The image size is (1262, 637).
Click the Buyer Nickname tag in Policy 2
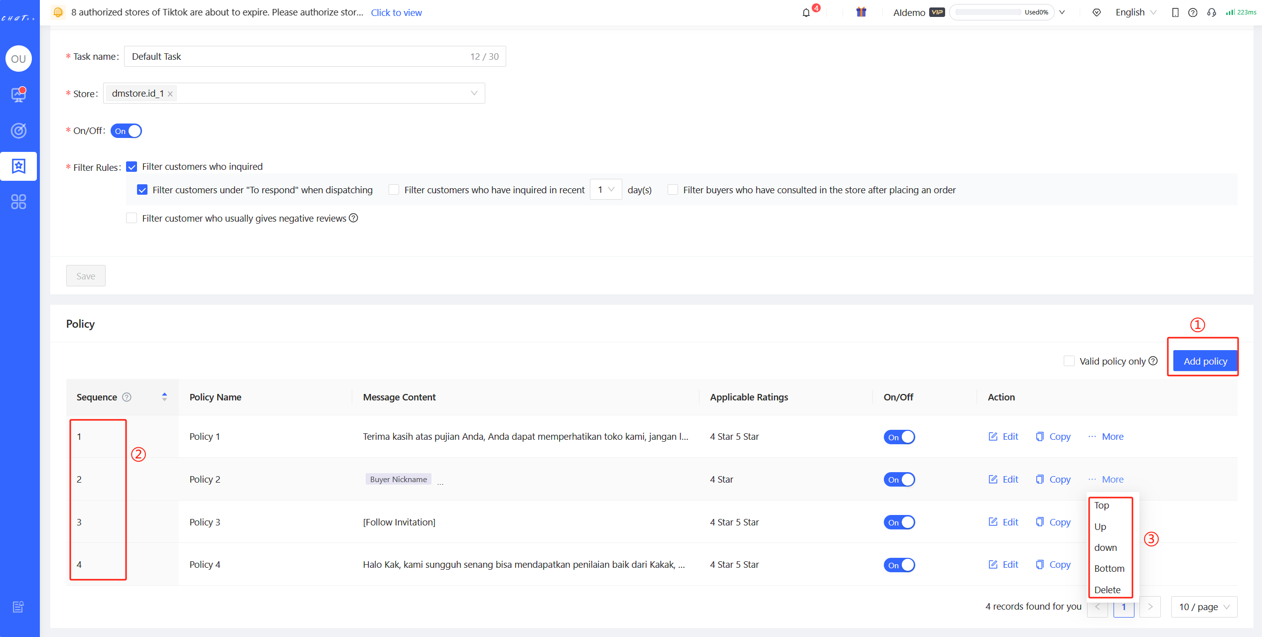(398, 479)
